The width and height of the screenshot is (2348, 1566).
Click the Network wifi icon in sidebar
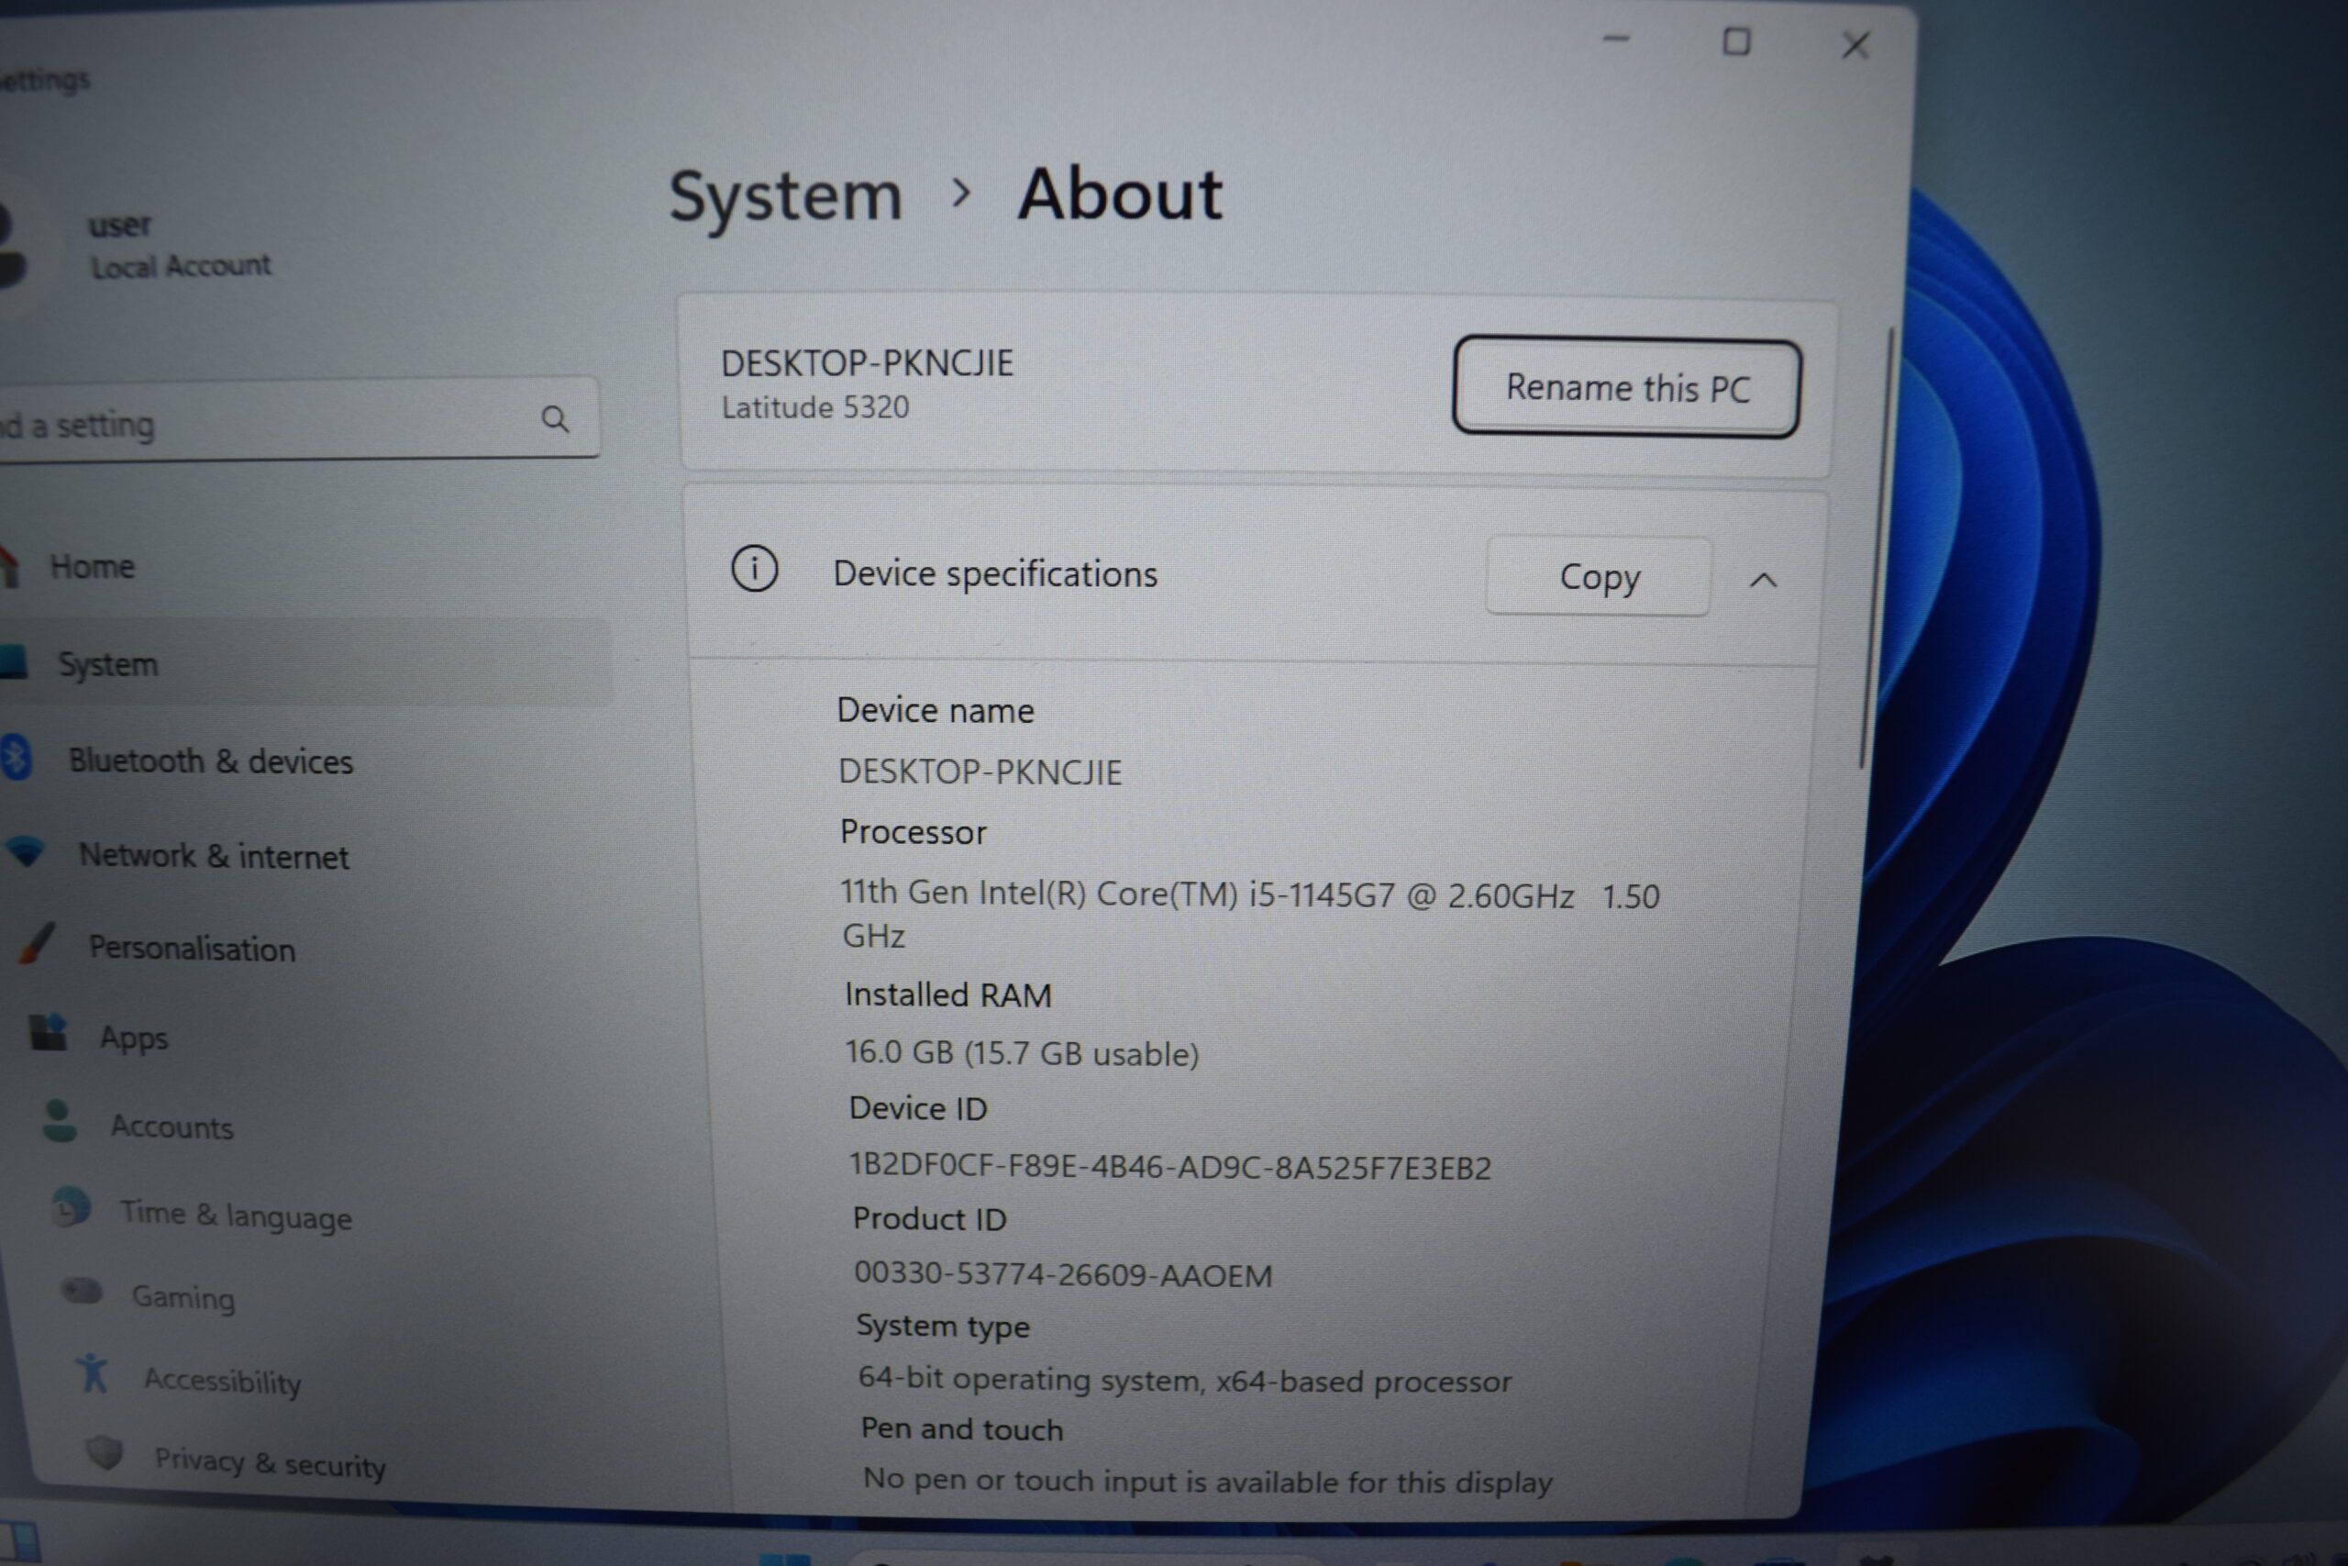pyautogui.click(x=26, y=851)
